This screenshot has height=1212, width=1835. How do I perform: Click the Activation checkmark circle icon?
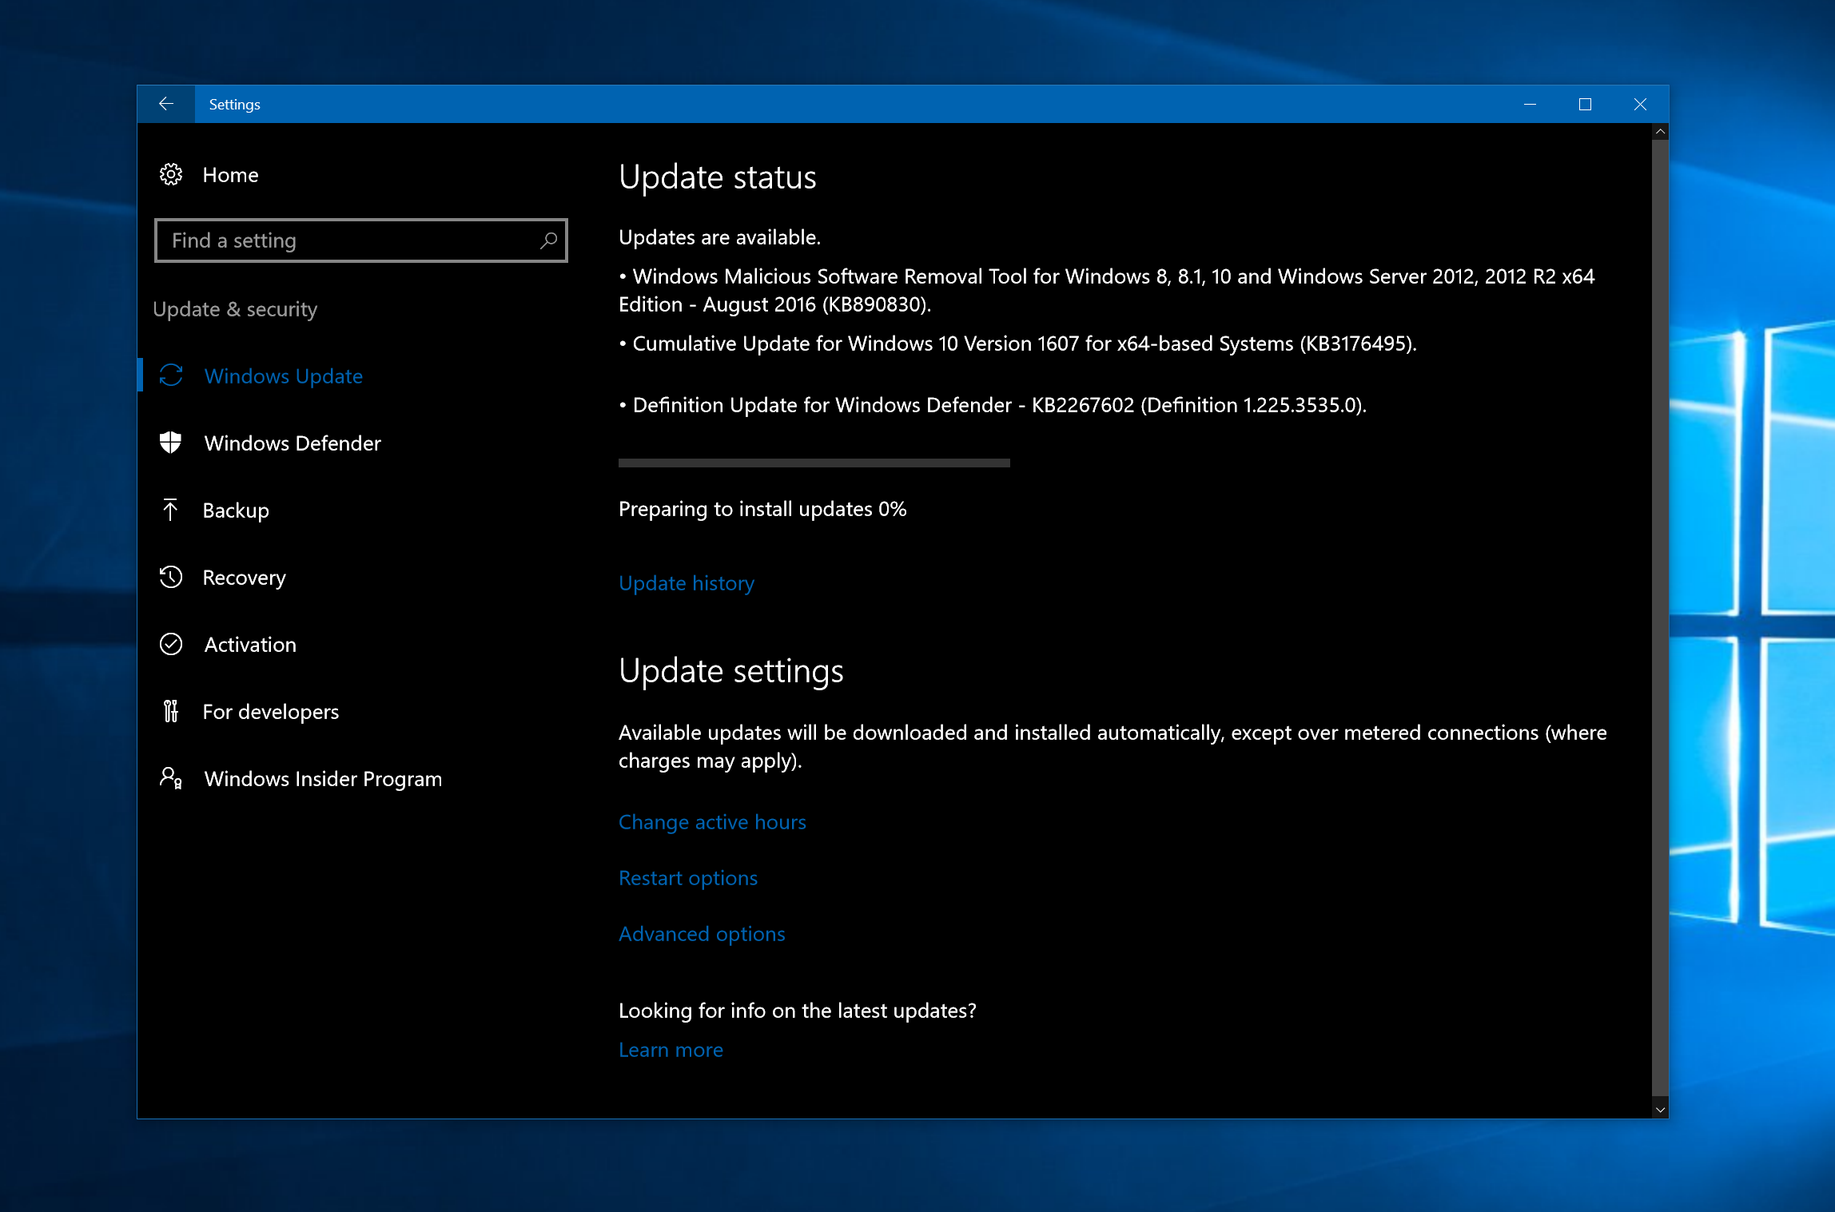pos(171,644)
